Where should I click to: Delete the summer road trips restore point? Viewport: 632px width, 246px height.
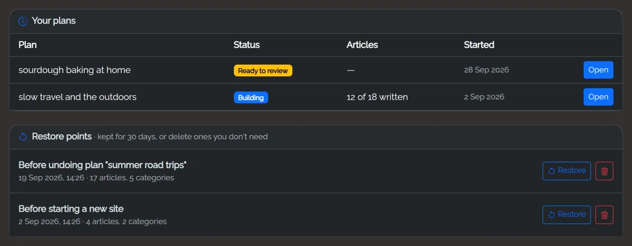[605, 171]
